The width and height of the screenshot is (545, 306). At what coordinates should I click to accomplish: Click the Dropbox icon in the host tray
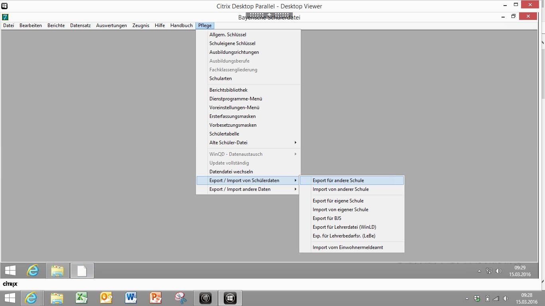(477, 298)
